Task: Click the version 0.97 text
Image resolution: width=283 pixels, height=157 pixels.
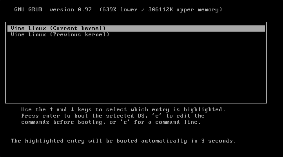Action: (71, 9)
